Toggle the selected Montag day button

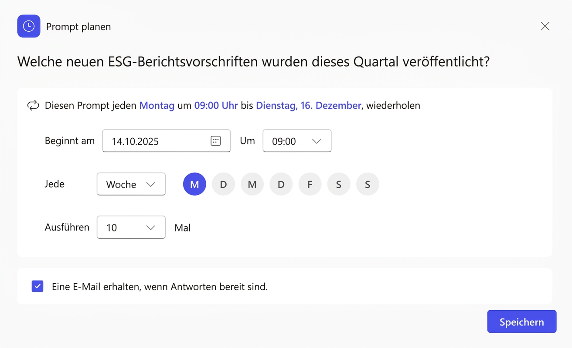tap(194, 184)
